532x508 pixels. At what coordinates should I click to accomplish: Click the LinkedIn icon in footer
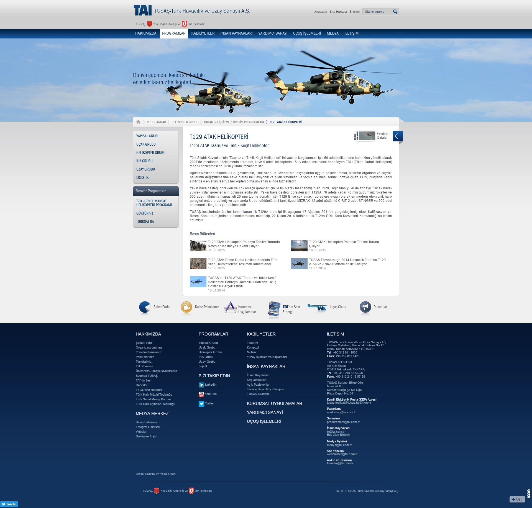point(201,385)
